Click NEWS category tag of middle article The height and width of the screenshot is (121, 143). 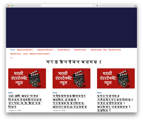coord(55,93)
